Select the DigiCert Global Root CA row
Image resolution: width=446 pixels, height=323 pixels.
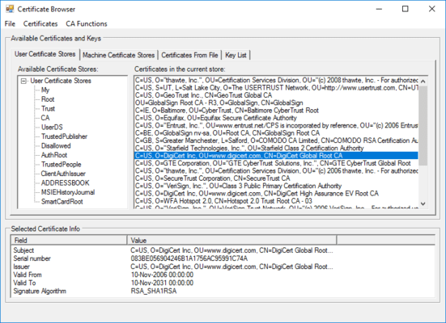[276, 156]
